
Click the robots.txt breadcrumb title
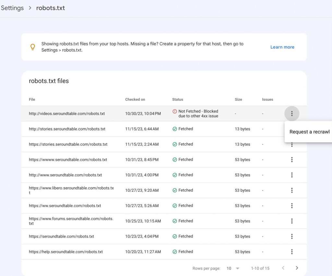tap(50, 8)
